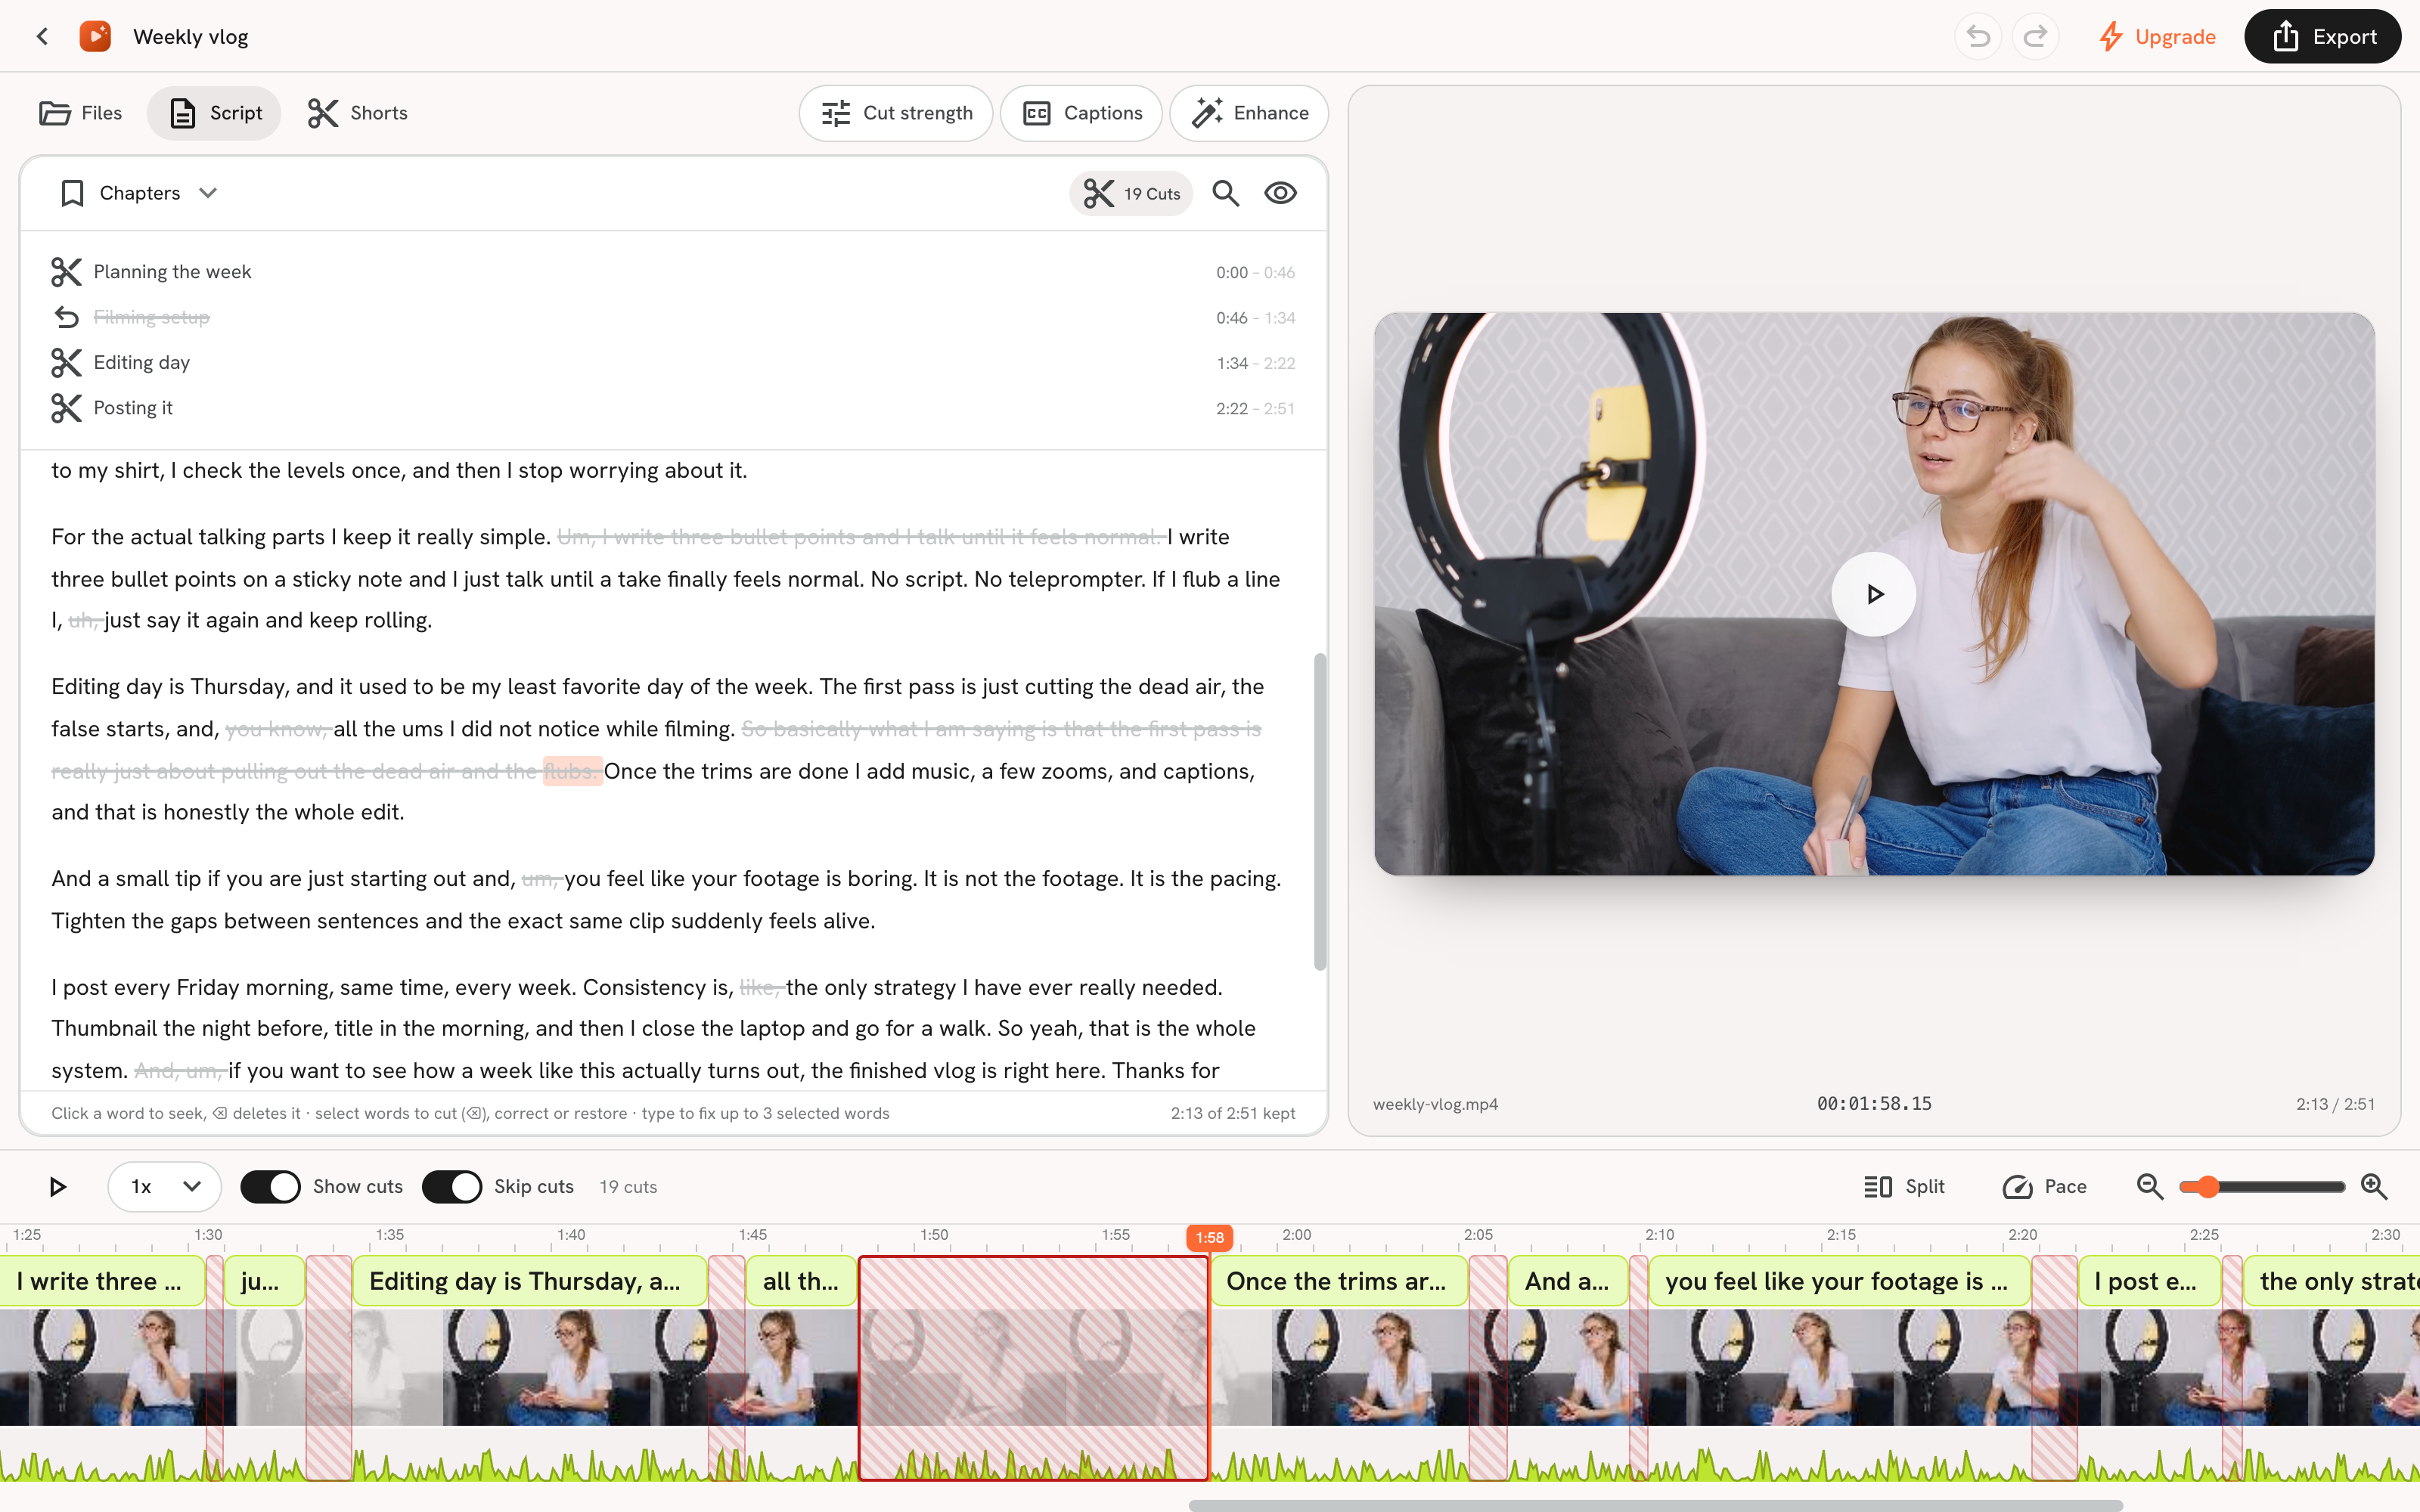Click the Upgrade link
Screen dimensions: 2420x1512
tap(2157, 37)
